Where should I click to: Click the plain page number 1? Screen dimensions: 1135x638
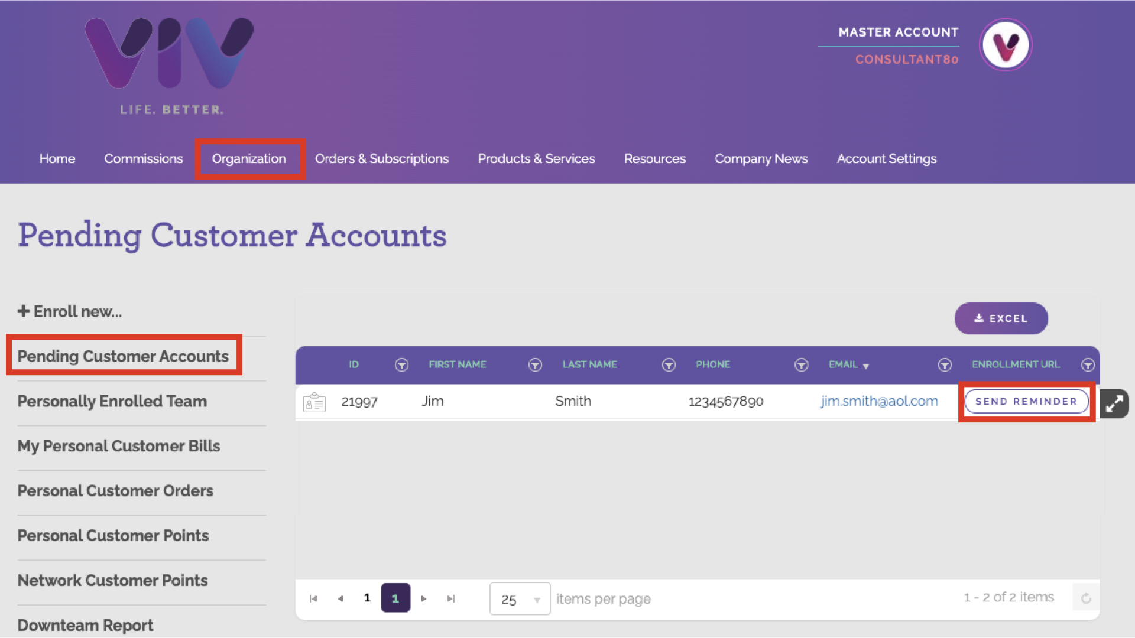(x=367, y=598)
